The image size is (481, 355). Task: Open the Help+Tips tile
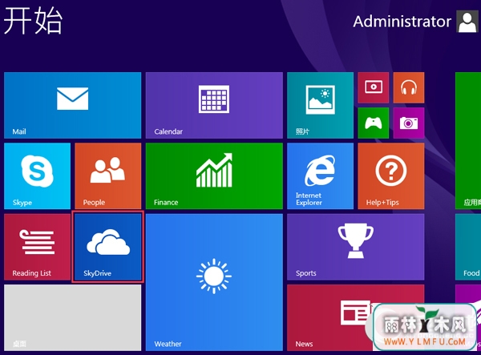391,176
